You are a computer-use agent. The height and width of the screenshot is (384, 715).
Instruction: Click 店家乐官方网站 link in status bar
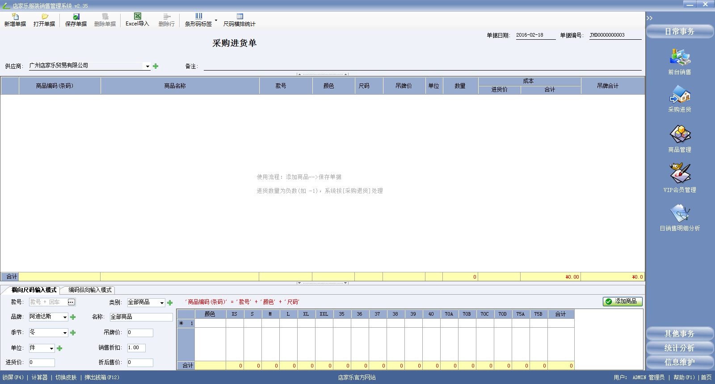357,377
